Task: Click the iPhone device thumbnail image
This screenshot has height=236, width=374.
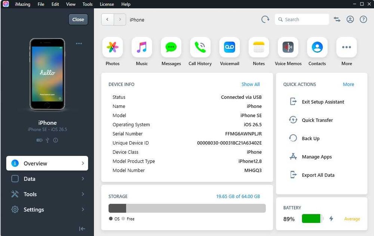Action: 47,74
